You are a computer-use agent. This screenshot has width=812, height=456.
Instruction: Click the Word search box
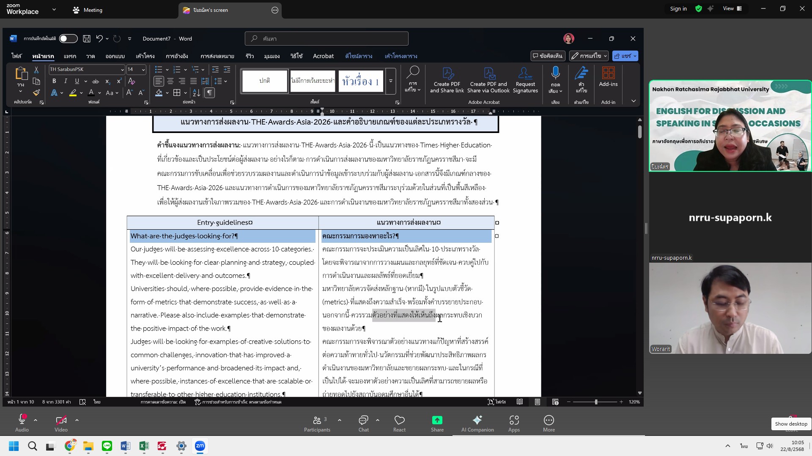[x=326, y=39]
